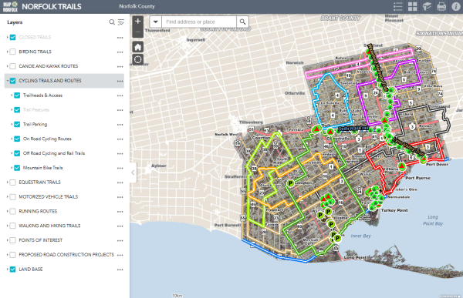The width and height of the screenshot is (463, 298).
Task: Open the basemap gallery grid icon
Action: tap(412, 6)
